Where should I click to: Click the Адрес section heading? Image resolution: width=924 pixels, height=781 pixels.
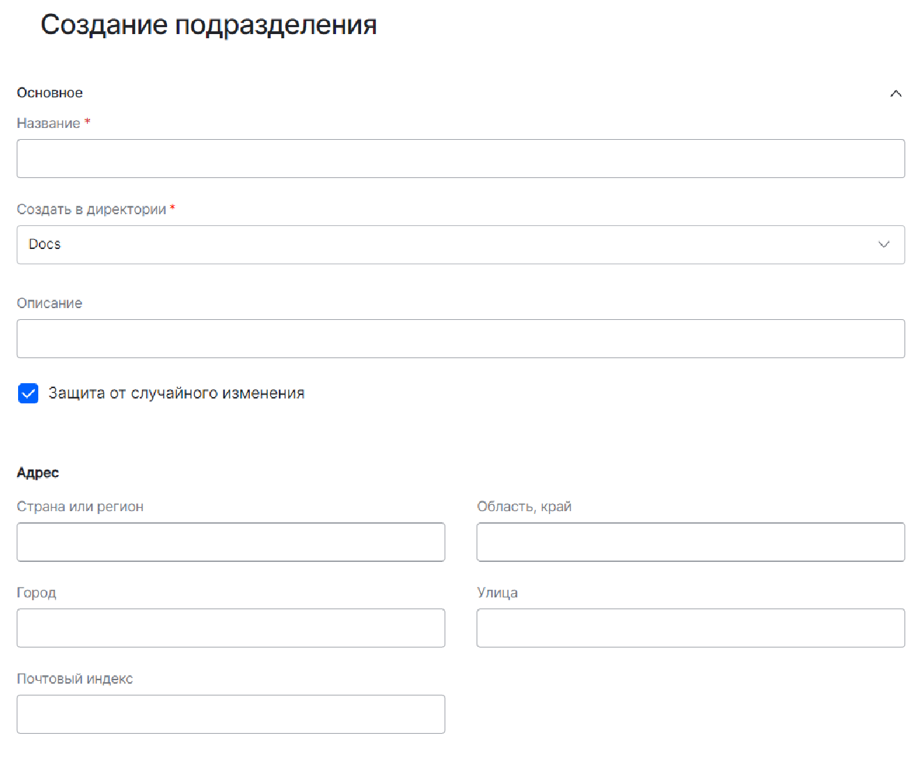(x=38, y=473)
